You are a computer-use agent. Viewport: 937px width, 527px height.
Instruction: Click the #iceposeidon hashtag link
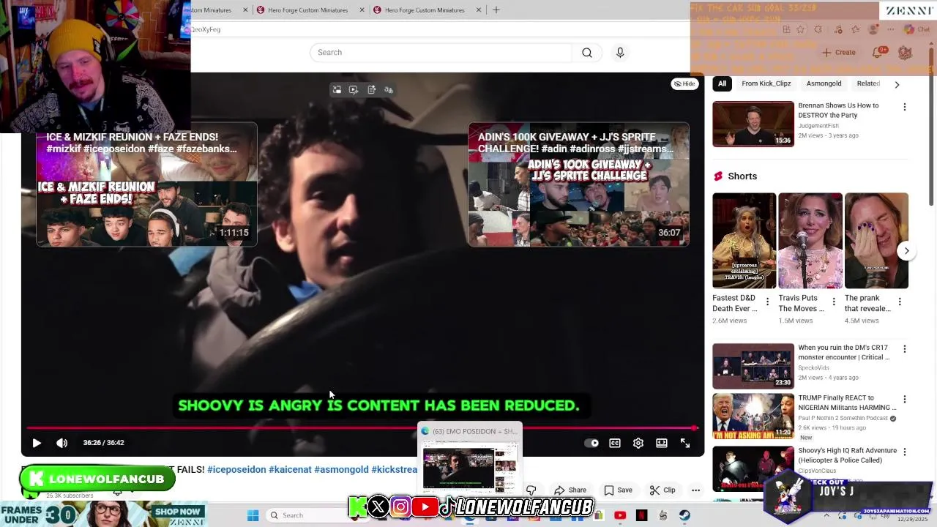pyautogui.click(x=236, y=470)
